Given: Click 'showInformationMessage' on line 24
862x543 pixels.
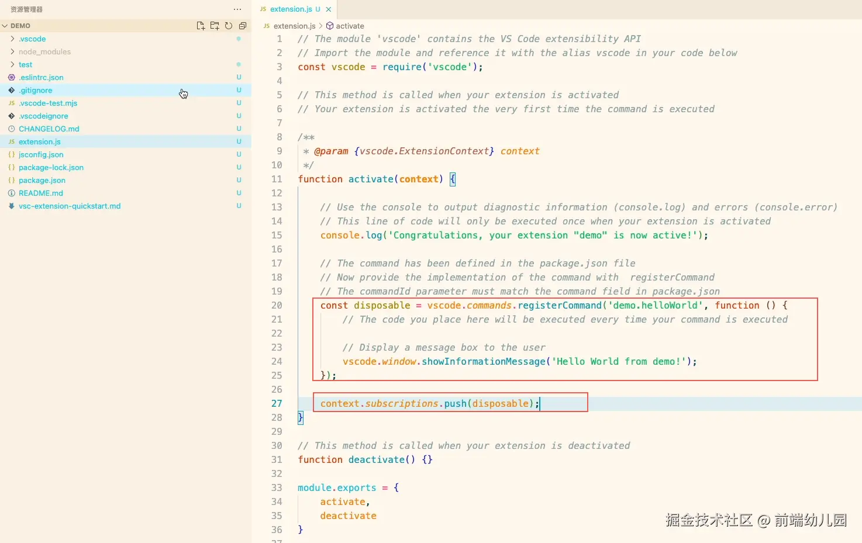Looking at the screenshot, I should pyautogui.click(x=484, y=361).
